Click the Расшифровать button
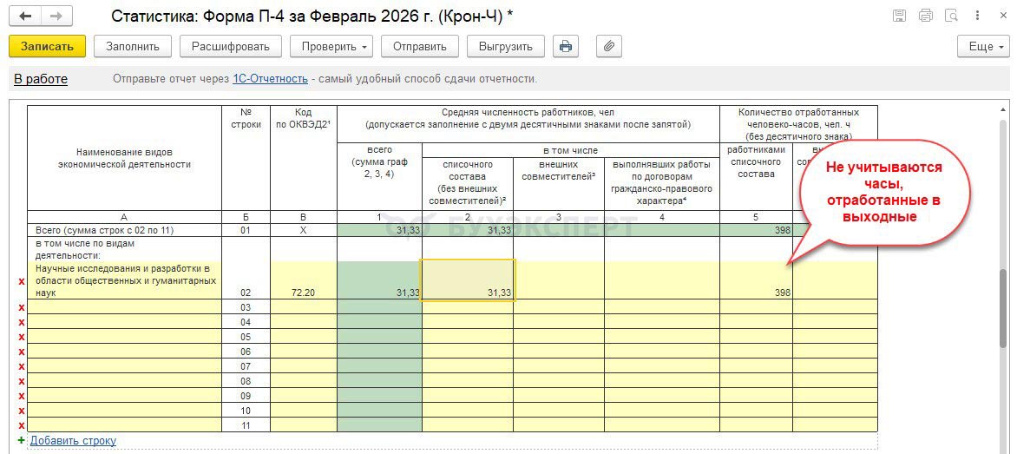Screen dimensions: 1017x454 tap(230, 47)
